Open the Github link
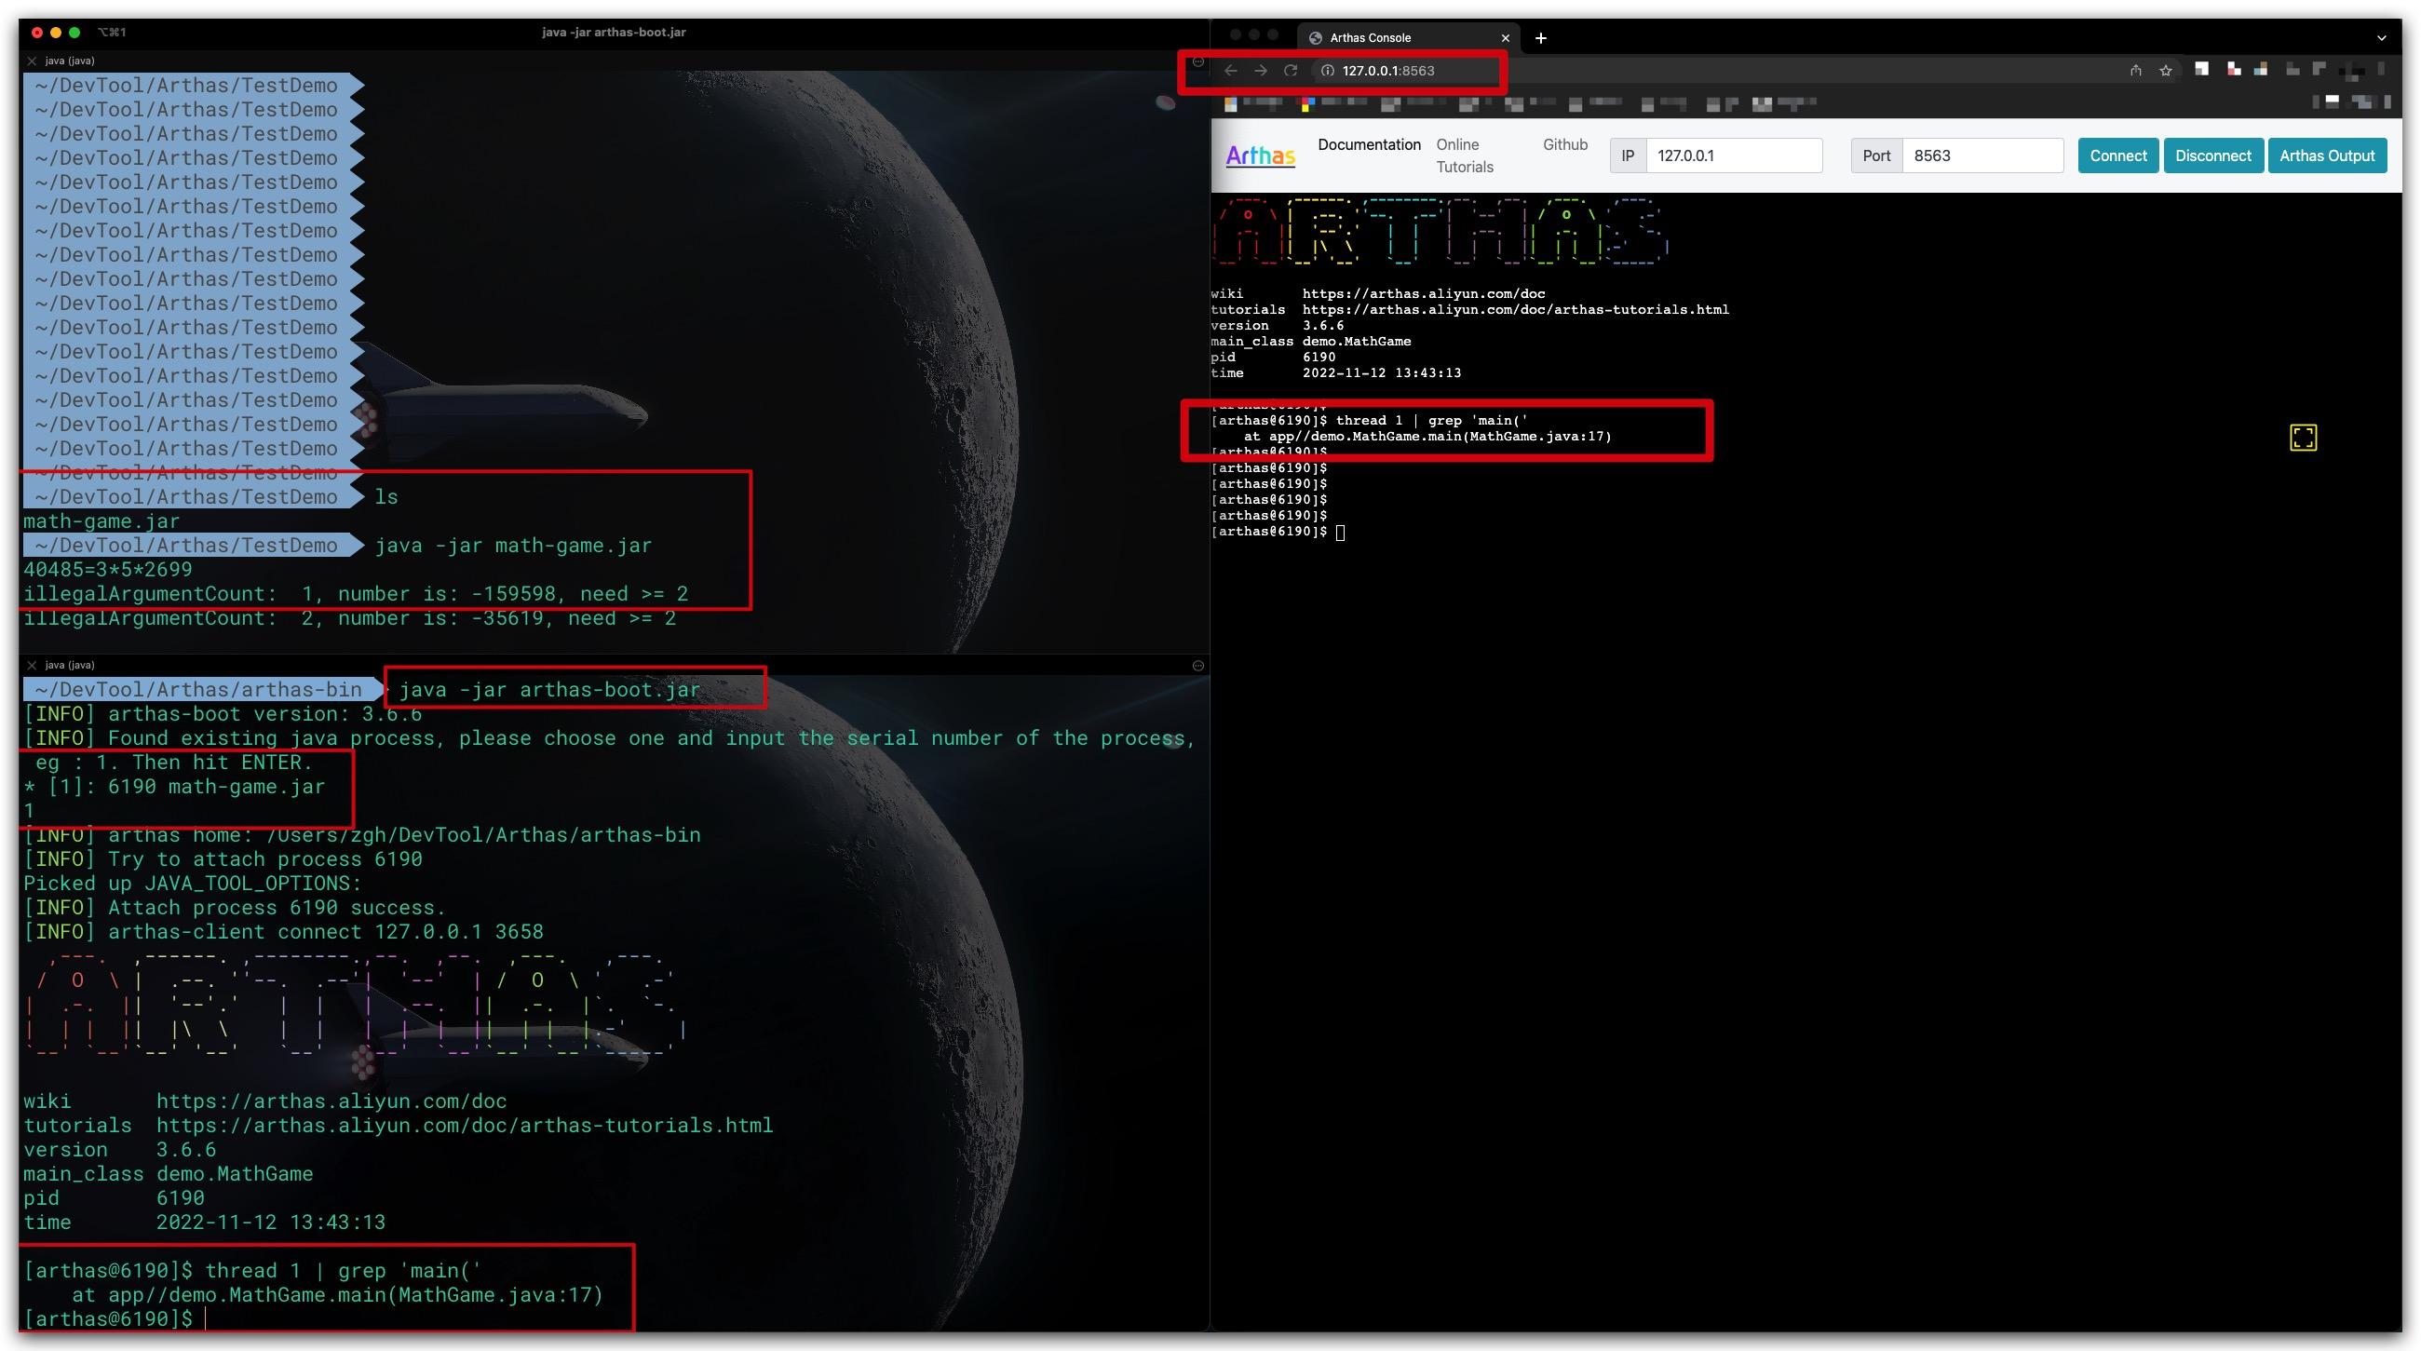Screen dimensions: 2421x1351 (1564, 144)
